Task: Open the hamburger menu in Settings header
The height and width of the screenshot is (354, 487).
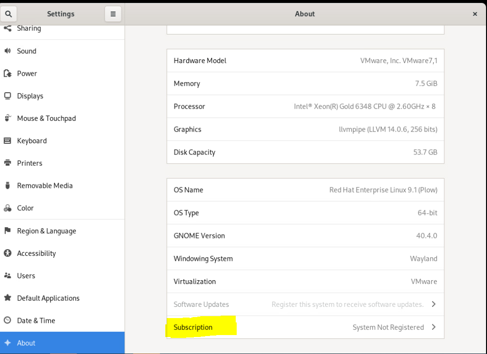Action: 113,14
